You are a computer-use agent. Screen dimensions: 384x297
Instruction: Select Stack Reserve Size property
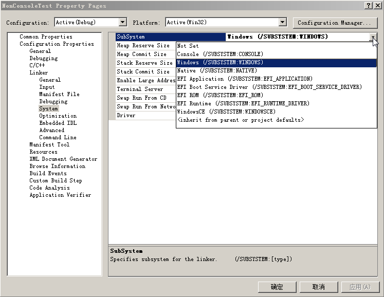click(x=146, y=63)
